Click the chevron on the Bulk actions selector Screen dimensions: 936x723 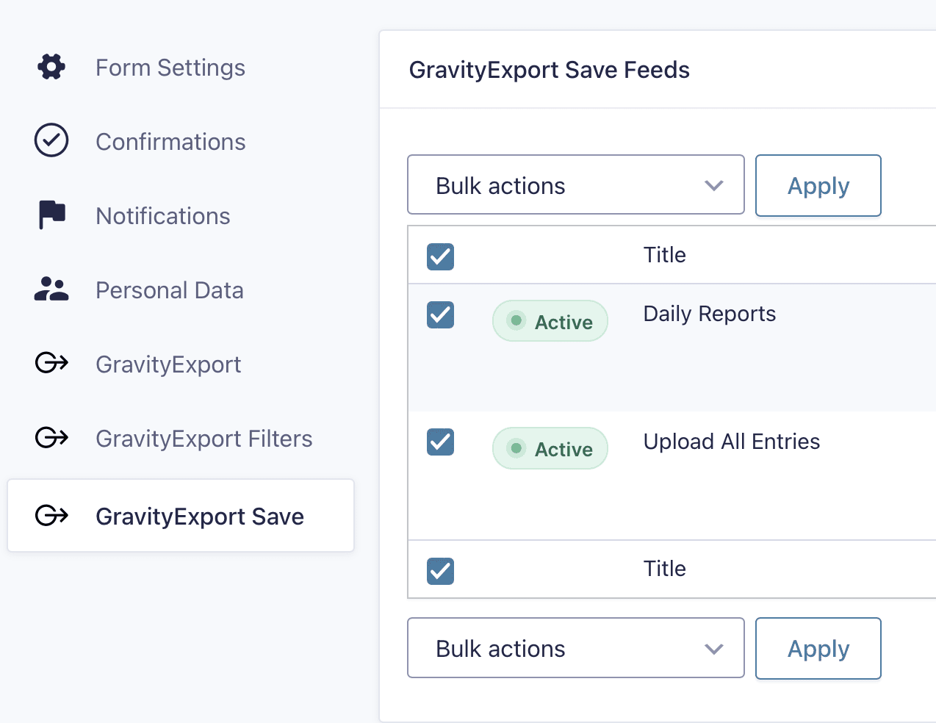pyautogui.click(x=713, y=186)
